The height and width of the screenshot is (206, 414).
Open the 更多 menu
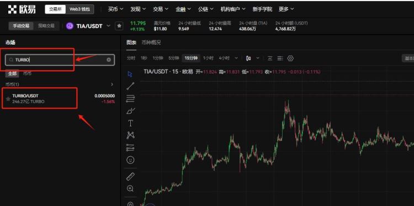click(x=286, y=9)
